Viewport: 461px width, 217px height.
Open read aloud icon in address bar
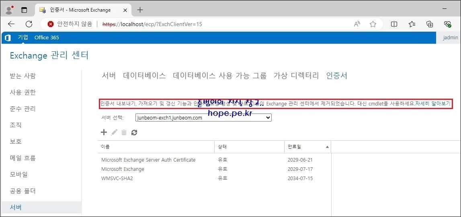point(357,24)
